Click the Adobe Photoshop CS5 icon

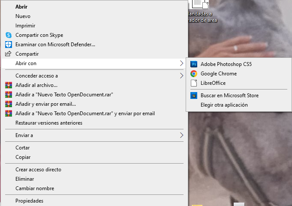(x=194, y=64)
